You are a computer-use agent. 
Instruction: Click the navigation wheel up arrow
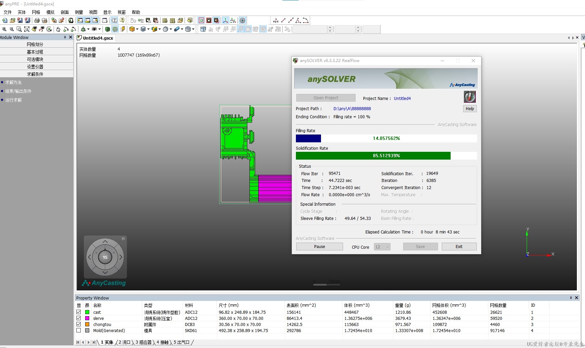coord(105,242)
